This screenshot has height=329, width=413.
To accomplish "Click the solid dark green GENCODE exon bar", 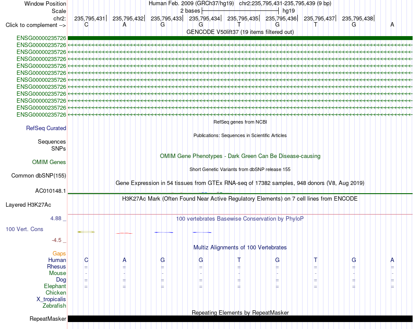I will click(x=240, y=38).
